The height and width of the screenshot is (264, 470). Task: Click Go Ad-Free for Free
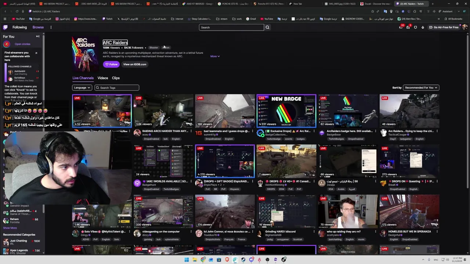(x=443, y=27)
